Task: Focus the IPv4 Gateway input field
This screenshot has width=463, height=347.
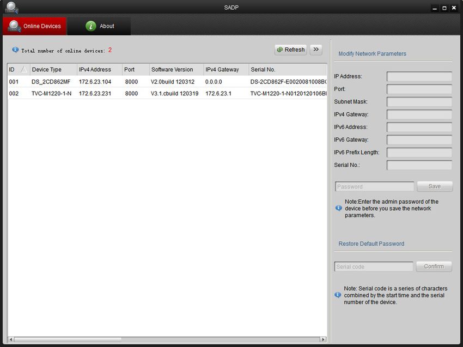Action: (419, 114)
